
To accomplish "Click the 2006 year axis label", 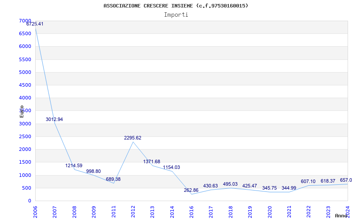I will [36, 212].
